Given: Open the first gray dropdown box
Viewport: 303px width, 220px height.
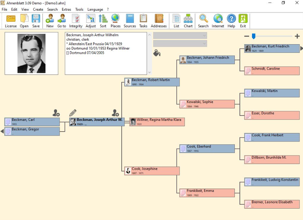Looking at the screenshot, I should 180,36.
